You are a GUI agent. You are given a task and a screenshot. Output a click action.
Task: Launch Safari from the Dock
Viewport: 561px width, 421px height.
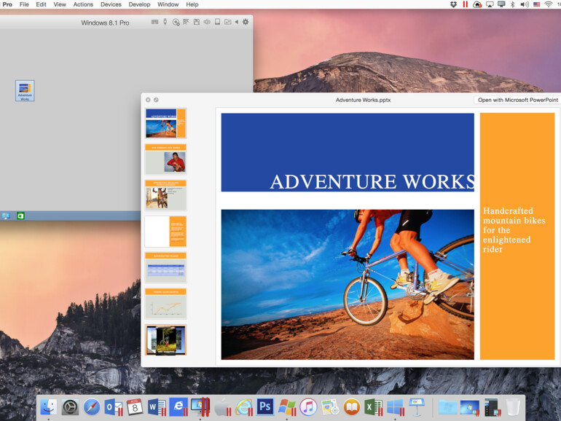[x=92, y=407]
